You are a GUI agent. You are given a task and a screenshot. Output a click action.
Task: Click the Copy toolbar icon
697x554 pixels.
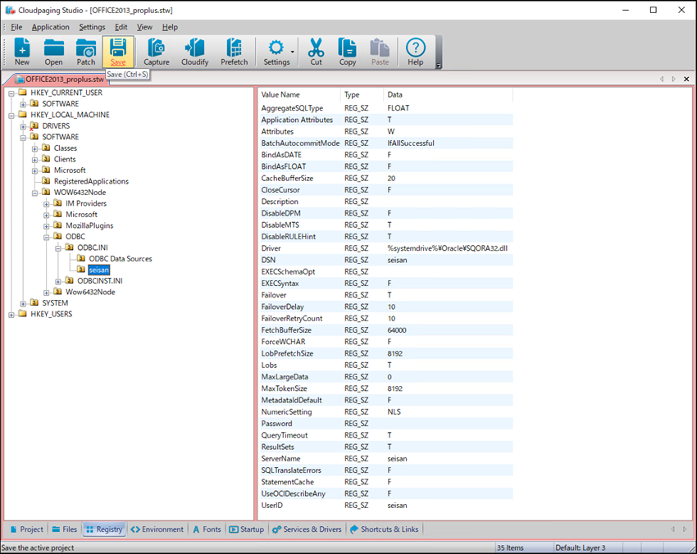pyautogui.click(x=348, y=51)
